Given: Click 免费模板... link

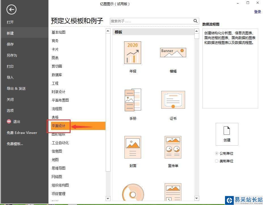Looking at the screenshot, I should (15, 144).
